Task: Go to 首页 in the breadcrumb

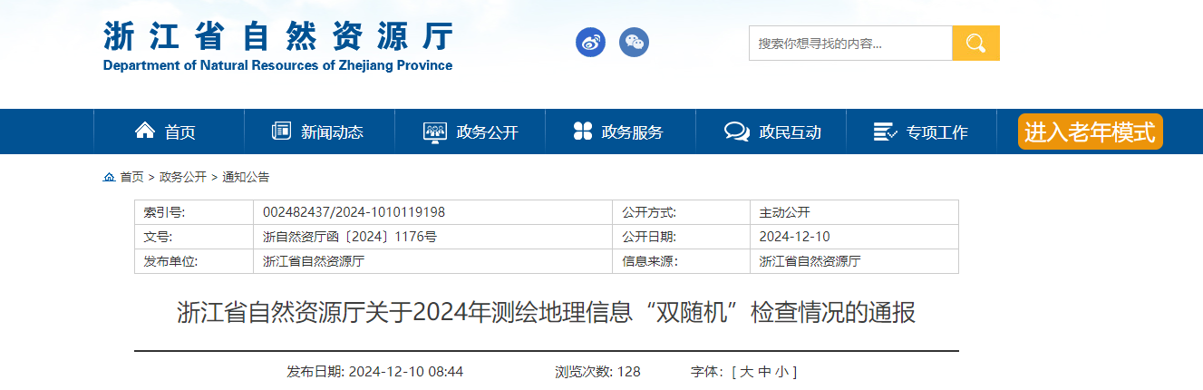Action: click(x=131, y=177)
